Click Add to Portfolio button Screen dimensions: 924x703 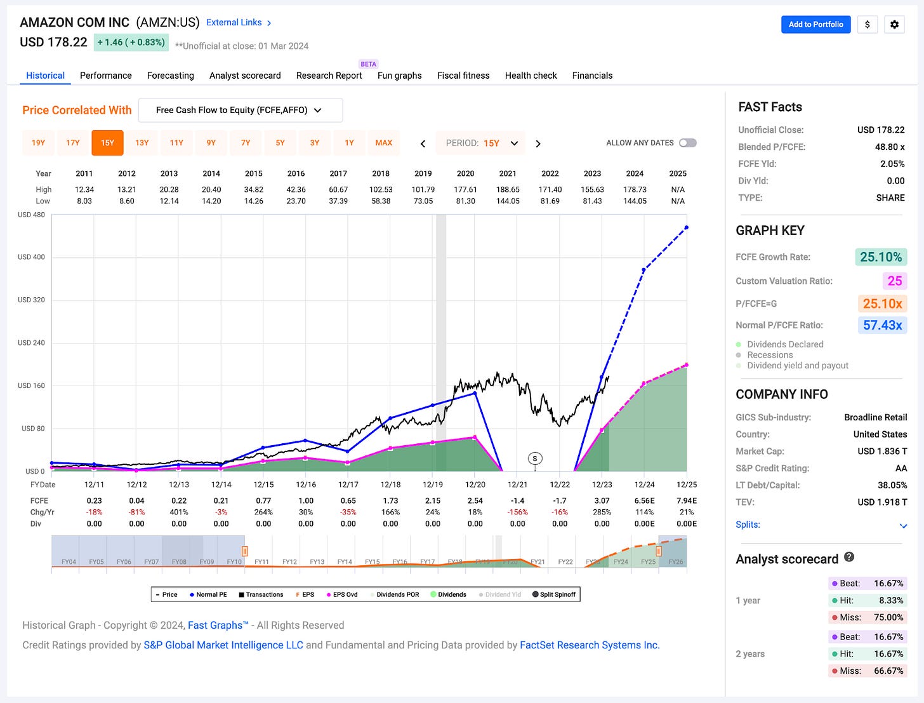point(816,24)
